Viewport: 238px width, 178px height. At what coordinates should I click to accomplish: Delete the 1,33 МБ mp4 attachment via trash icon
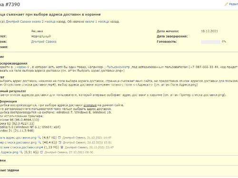coord(62,147)
